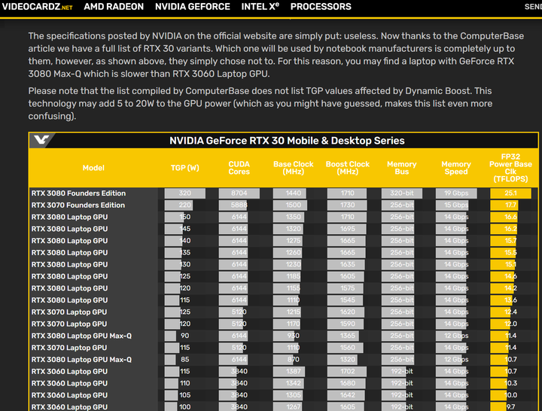Click the V logo in the table header
Viewport: 542px width, 411px height.
(x=42, y=140)
